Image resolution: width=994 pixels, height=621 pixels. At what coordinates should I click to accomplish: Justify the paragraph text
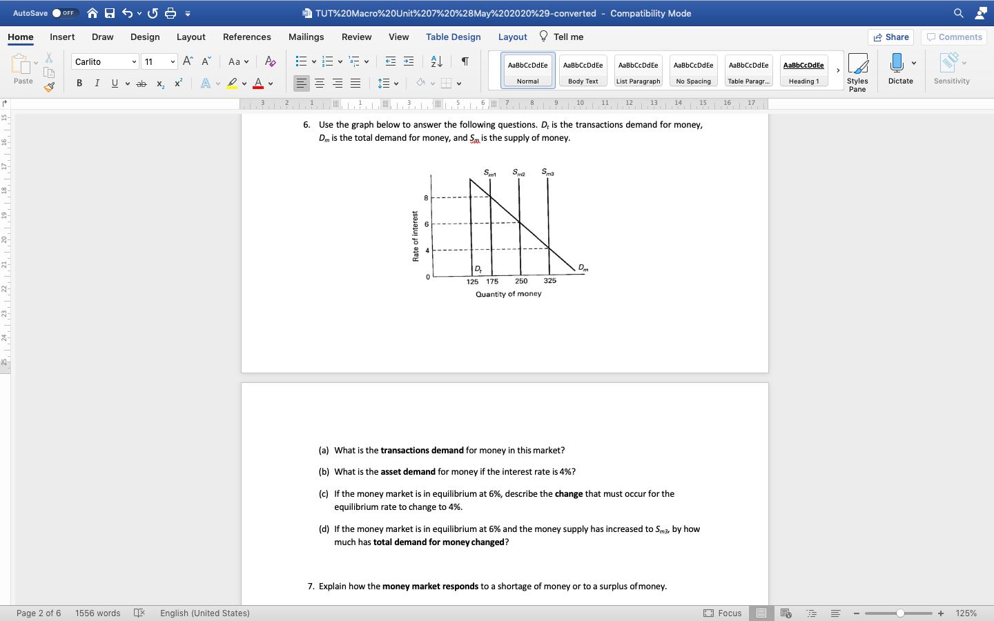tap(355, 83)
